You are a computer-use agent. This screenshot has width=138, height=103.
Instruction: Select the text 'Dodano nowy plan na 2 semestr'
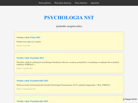click(29, 42)
